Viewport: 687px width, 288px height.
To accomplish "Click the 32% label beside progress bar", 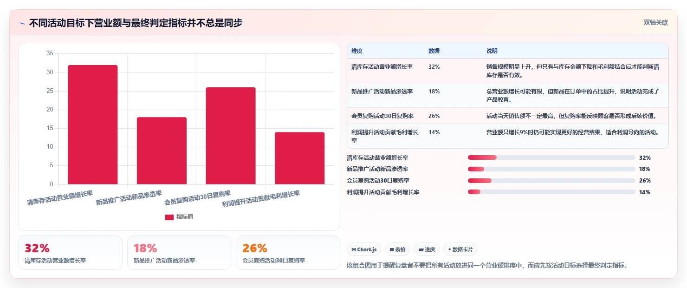I will coord(645,157).
